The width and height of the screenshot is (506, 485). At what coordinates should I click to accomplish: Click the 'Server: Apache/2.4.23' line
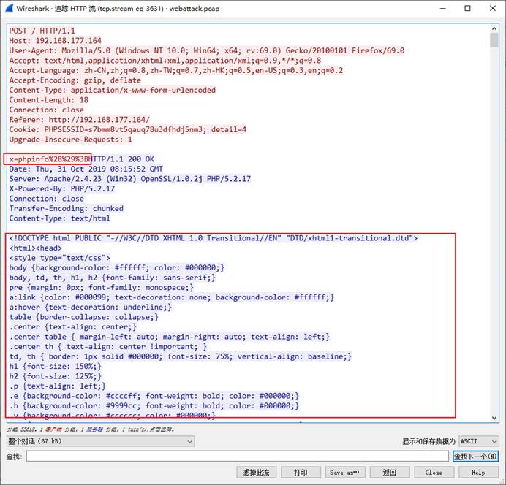pyautogui.click(x=129, y=179)
